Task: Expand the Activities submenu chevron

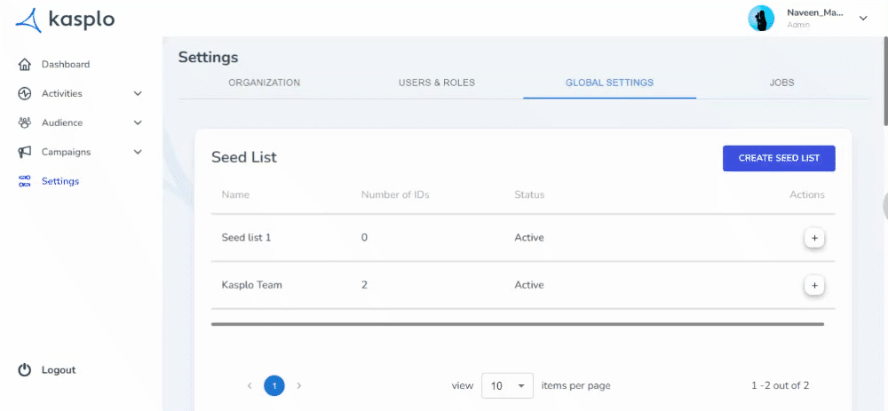Action: click(138, 93)
